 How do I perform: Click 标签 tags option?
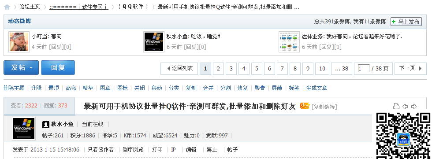(294, 88)
